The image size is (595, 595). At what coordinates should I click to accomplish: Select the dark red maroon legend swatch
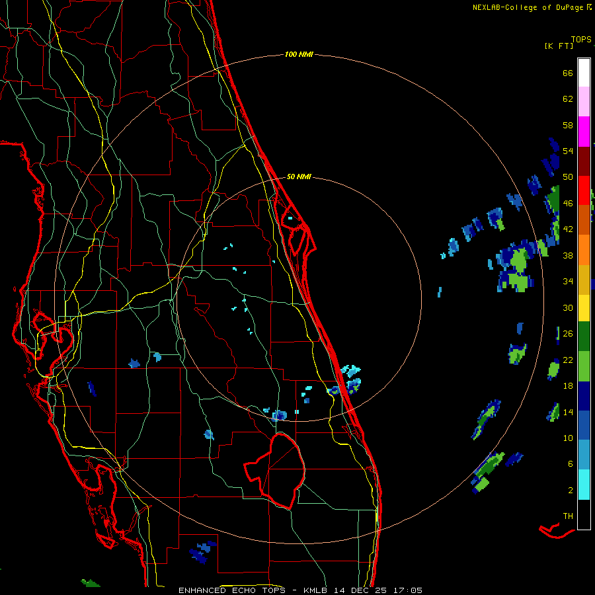pos(584,161)
